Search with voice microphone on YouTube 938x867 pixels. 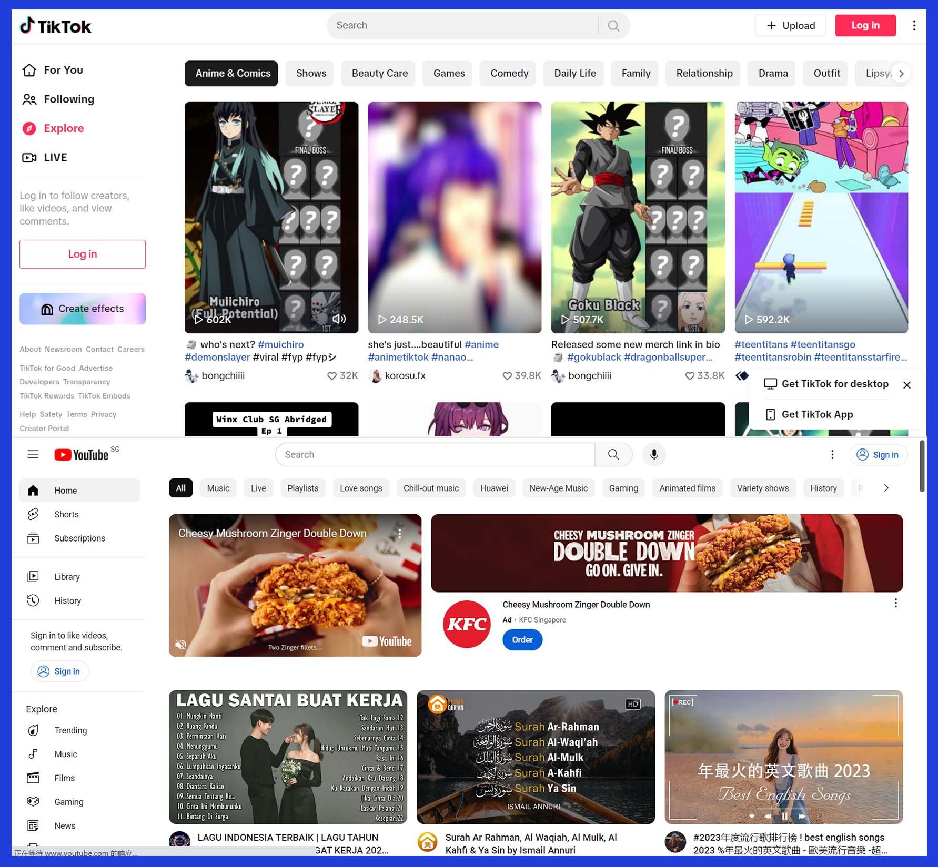click(654, 454)
